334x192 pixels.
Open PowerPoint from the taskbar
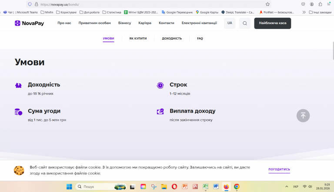[185, 187]
